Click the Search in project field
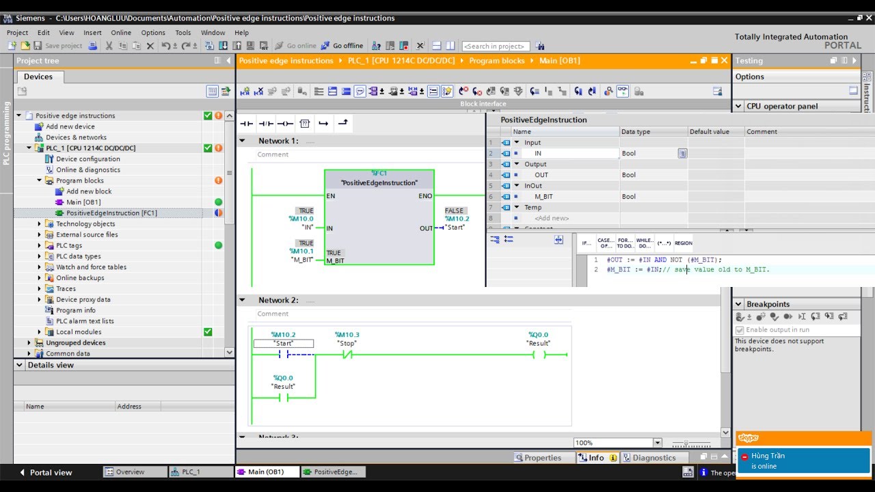Image resolution: width=875 pixels, height=492 pixels. [496, 46]
